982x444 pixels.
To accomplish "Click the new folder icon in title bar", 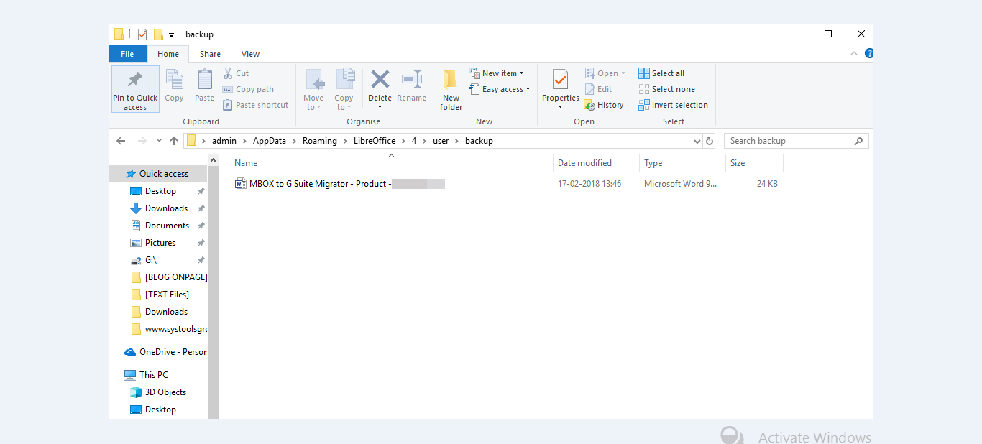I will coord(158,34).
